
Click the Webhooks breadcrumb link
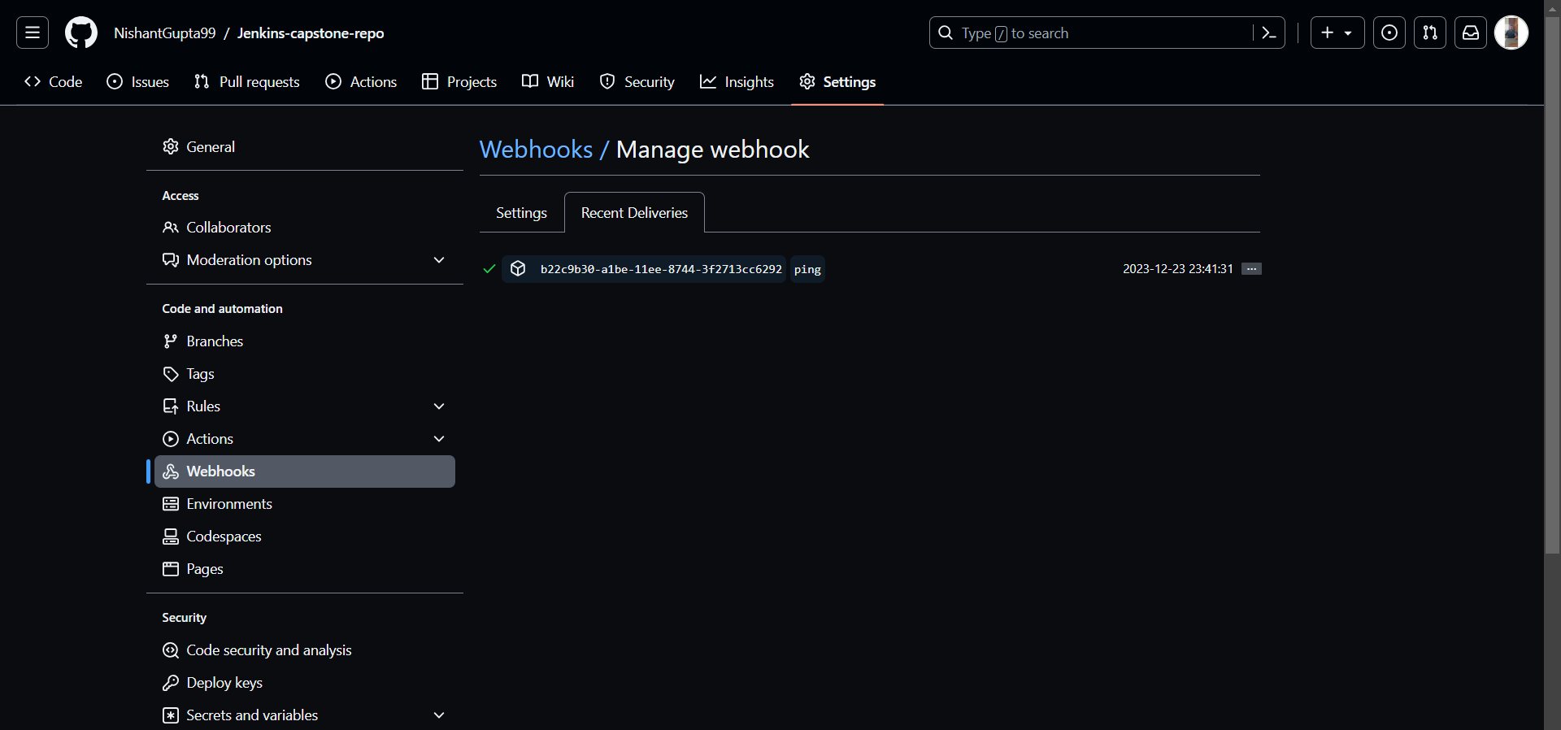[x=536, y=150]
